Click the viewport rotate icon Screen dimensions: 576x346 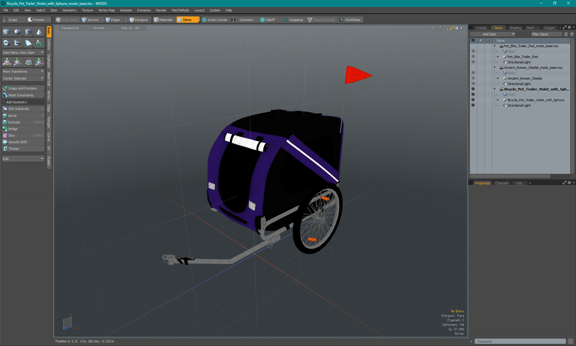pos(440,28)
